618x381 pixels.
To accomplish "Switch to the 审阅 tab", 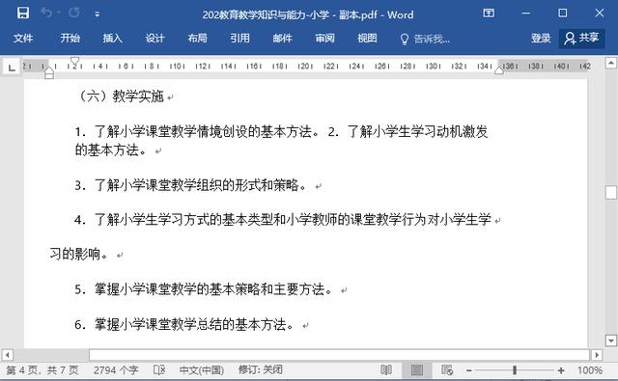I will tap(324, 39).
